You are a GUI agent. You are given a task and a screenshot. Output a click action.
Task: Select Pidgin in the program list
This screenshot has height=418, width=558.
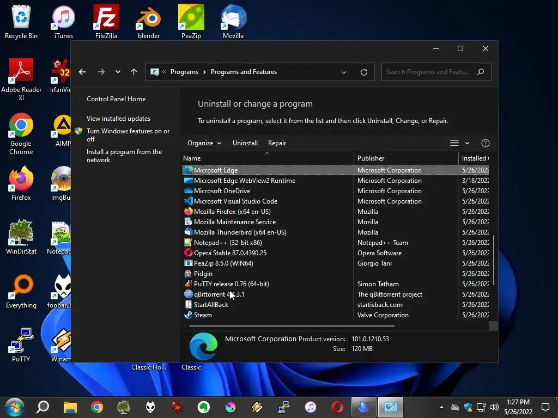click(336, 274)
